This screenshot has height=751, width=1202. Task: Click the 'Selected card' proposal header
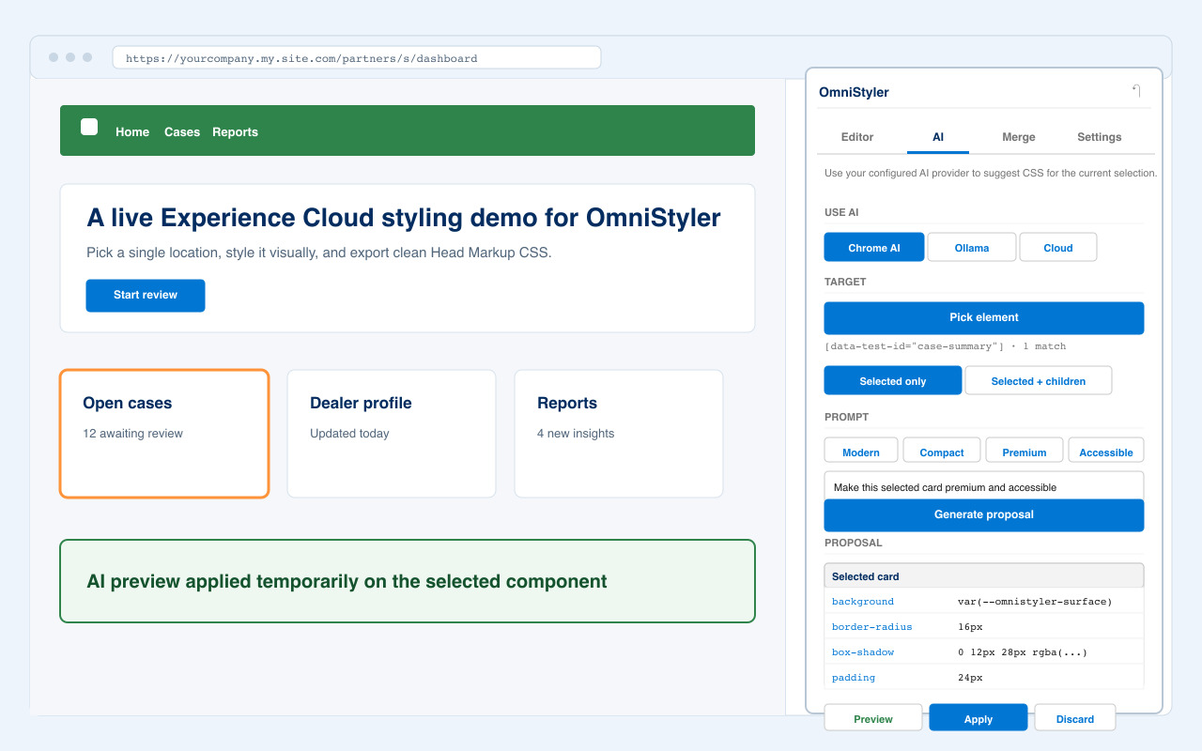(x=984, y=576)
